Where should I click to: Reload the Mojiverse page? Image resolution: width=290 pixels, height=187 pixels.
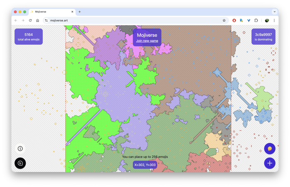point(30,20)
